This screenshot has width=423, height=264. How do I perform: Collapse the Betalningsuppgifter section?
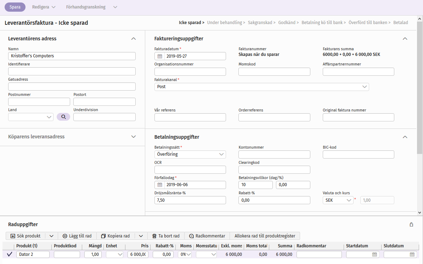tap(405, 137)
